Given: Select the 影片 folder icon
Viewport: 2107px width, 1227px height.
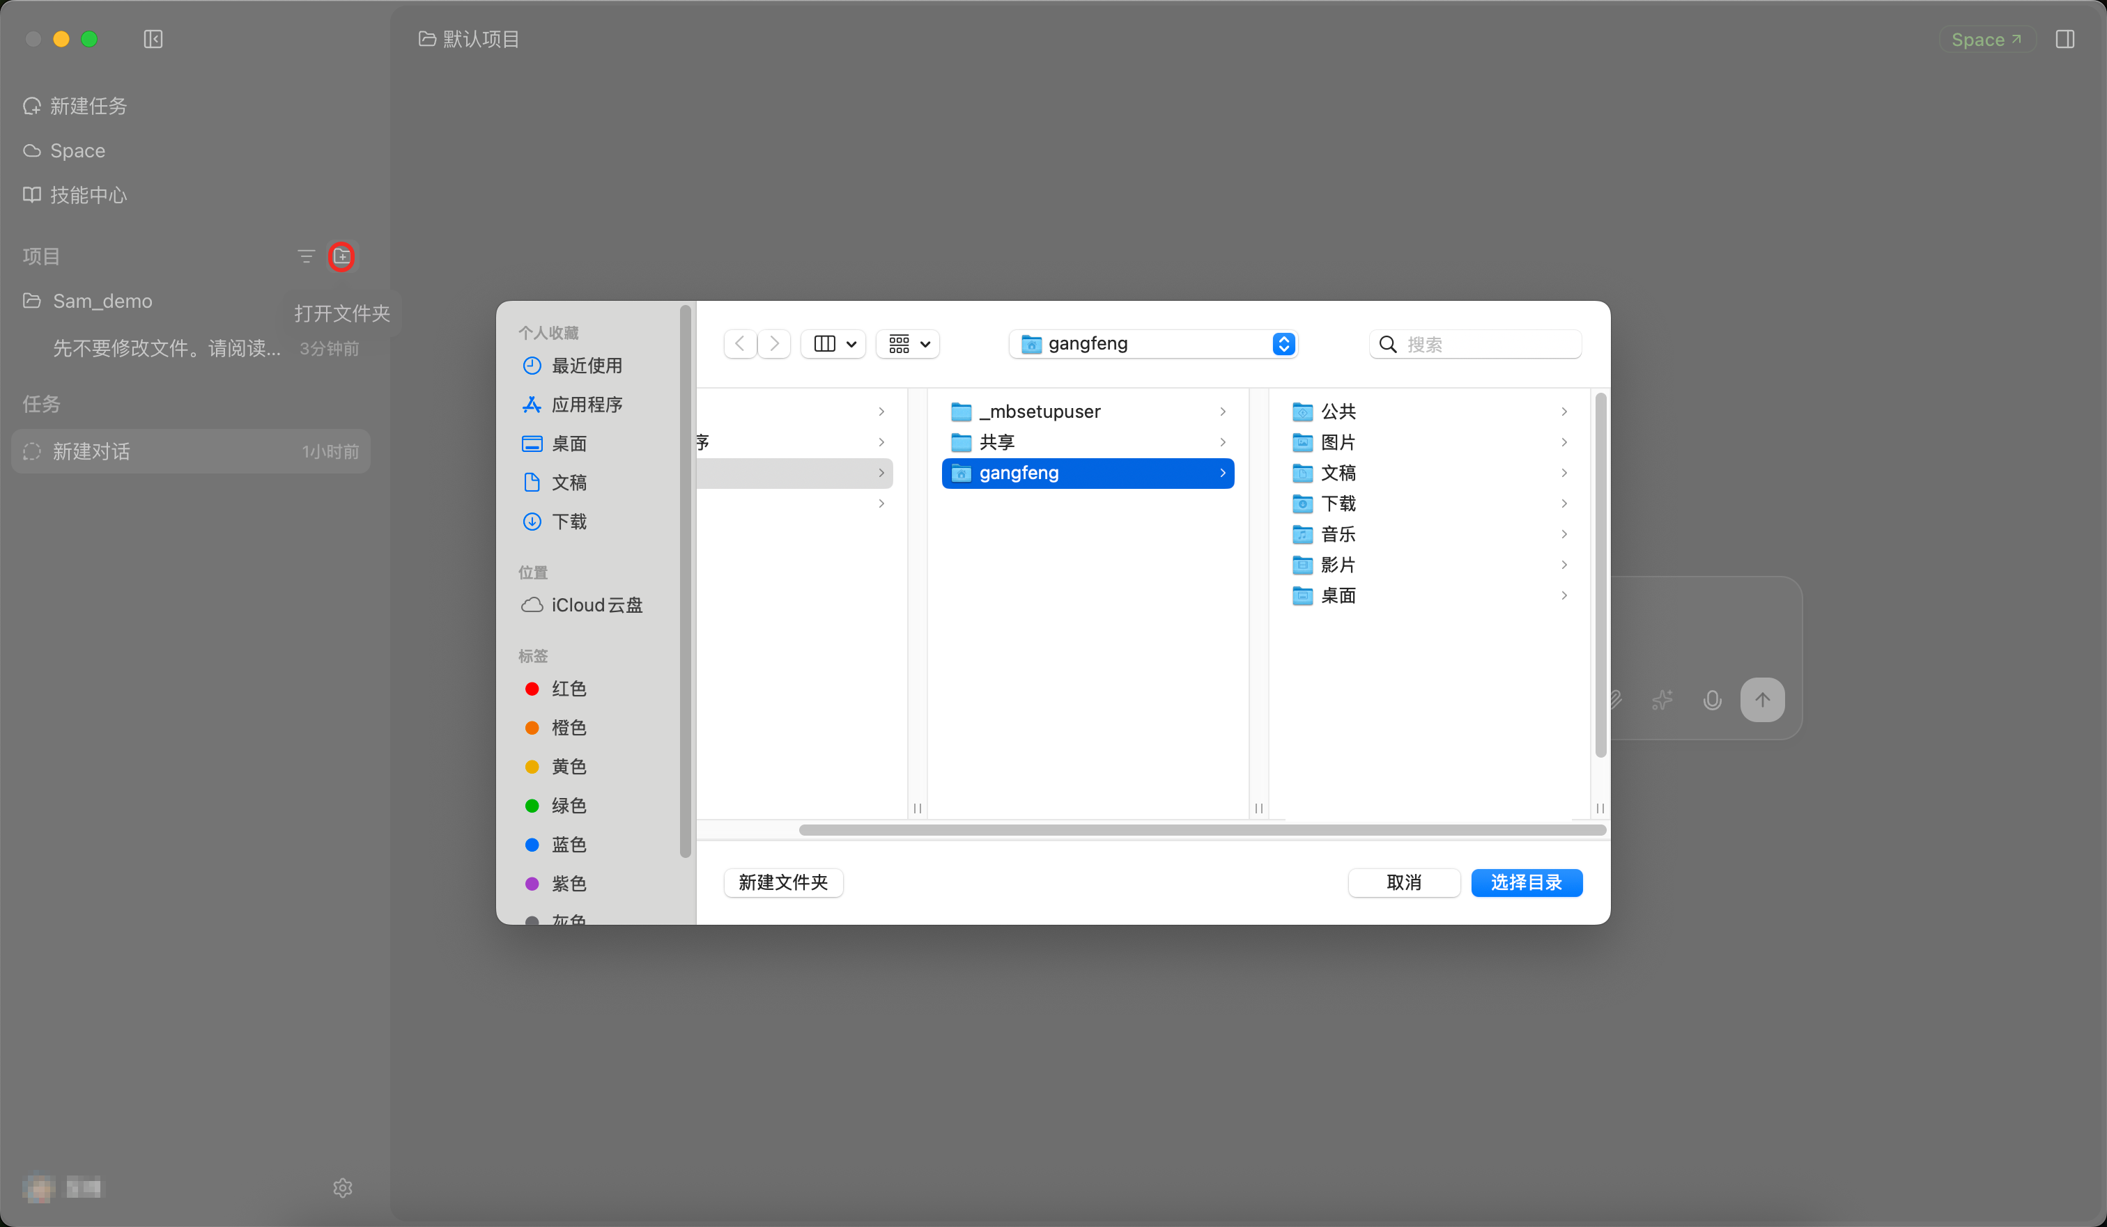Looking at the screenshot, I should [x=1302, y=565].
